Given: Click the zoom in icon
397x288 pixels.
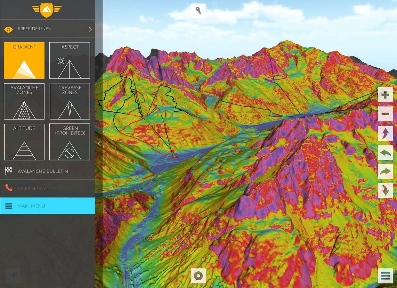Looking at the screenshot, I should (385, 94).
